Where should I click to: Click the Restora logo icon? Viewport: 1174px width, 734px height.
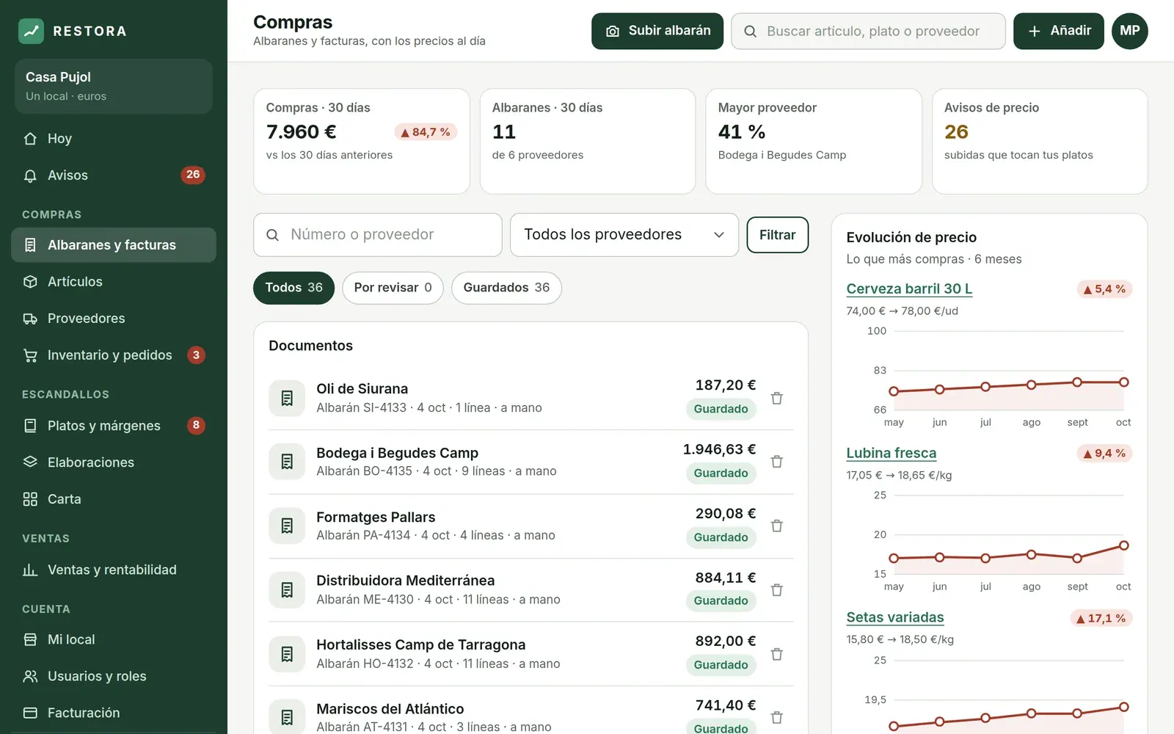pos(31,31)
